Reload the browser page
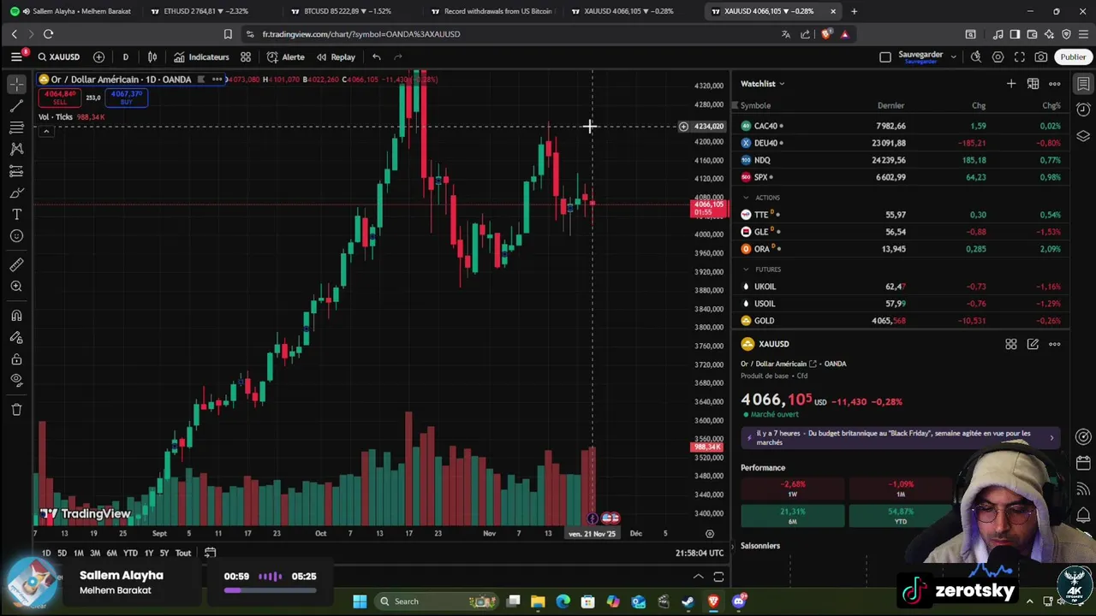1096x616 pixels. click(48, 34)
